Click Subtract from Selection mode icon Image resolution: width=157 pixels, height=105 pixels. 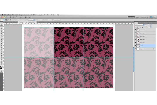9,20
